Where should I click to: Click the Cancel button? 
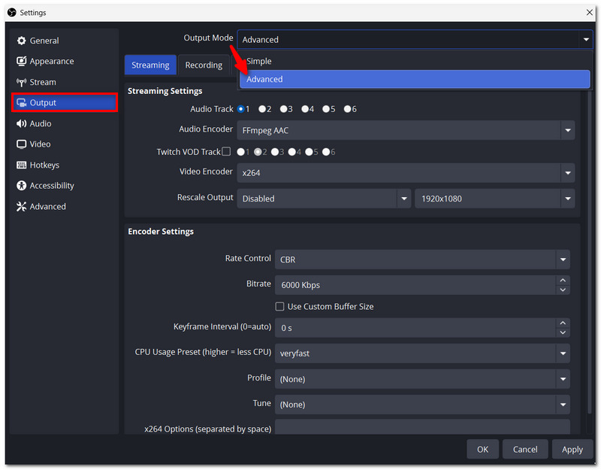[x=525, y=449]
